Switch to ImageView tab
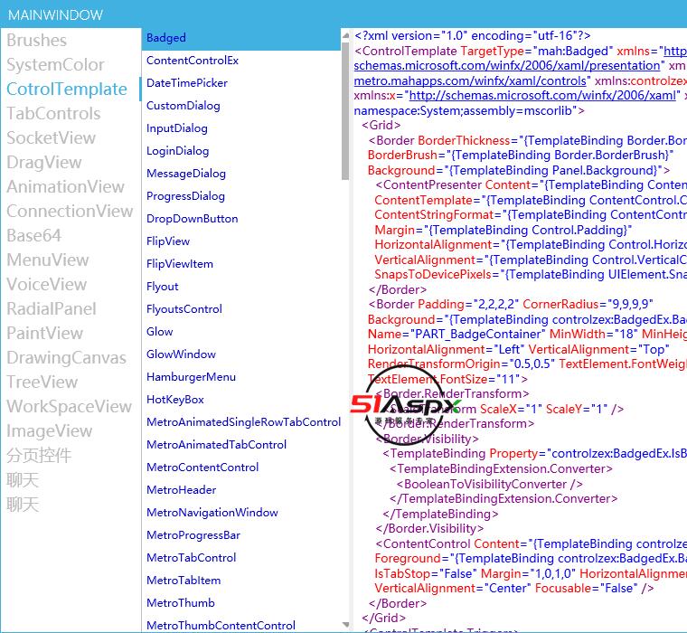Image resolution: width=687 pixels, height=633 pixels. pos(49,431)
